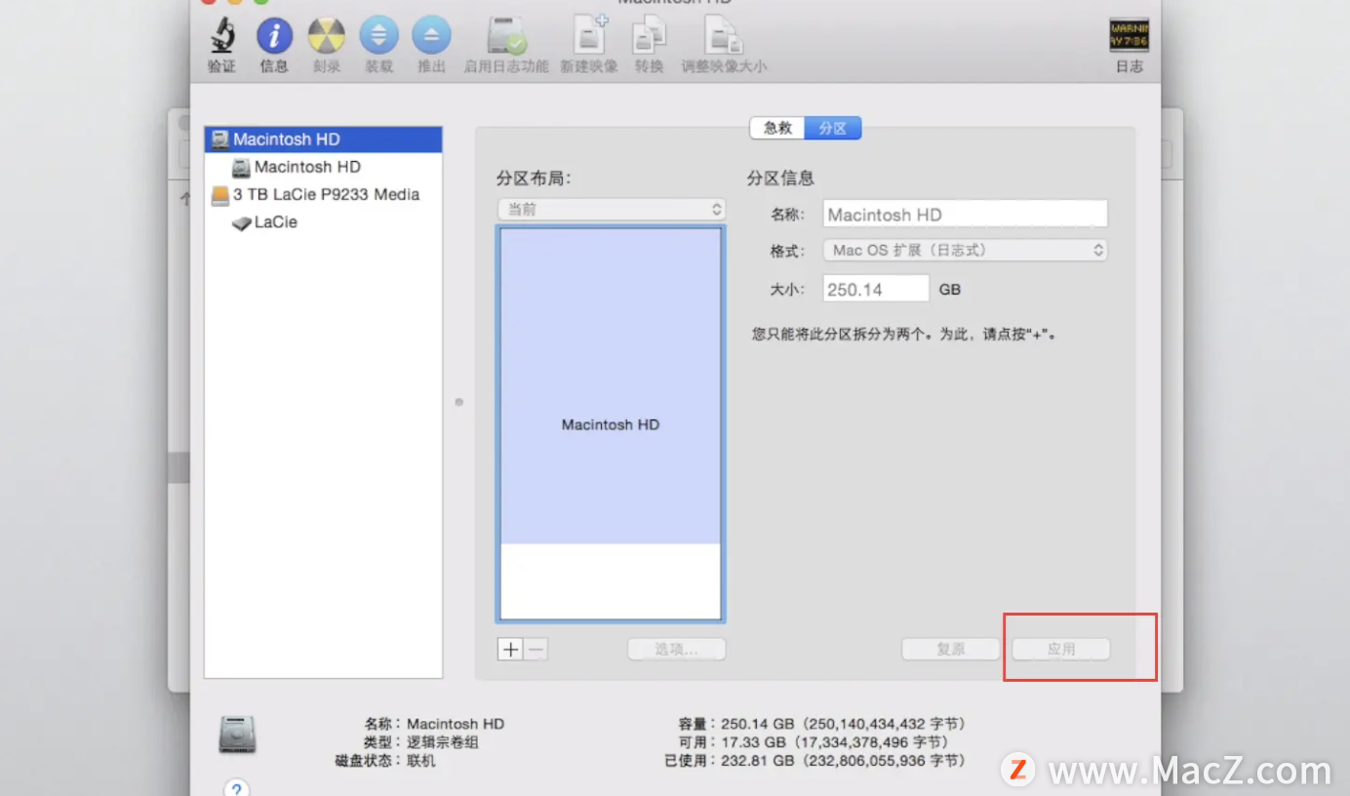Image resolution: width=1350 pixels, height=796 pixels.
Task: Click the used text 232.81 GB
Action: (x=844, y=761)
